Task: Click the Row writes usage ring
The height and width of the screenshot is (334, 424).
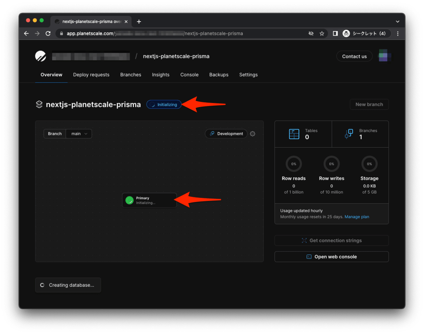Action: 331,164
